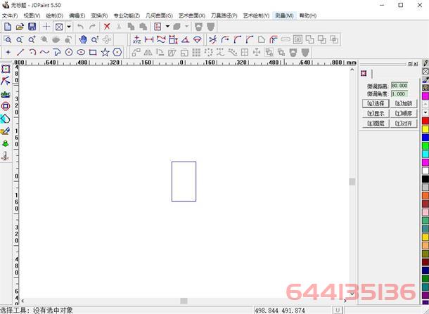Expand dropdown arrow beside crossed-box toolbar icon

(x=69, y=27)
